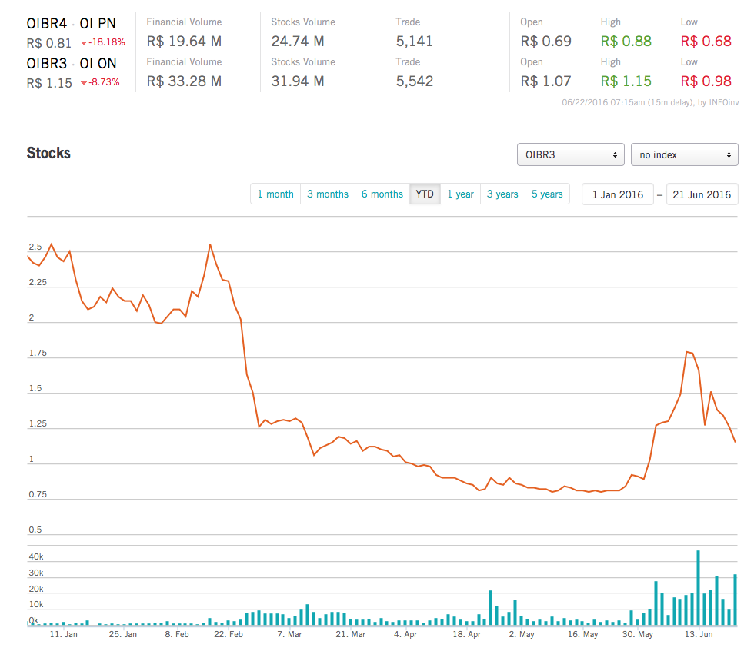Select the 5 years range tab
754x651 pixels.
click(547, 194)
